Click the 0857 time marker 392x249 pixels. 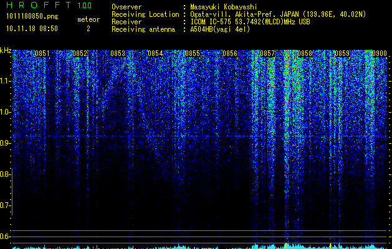pos(267,54)
